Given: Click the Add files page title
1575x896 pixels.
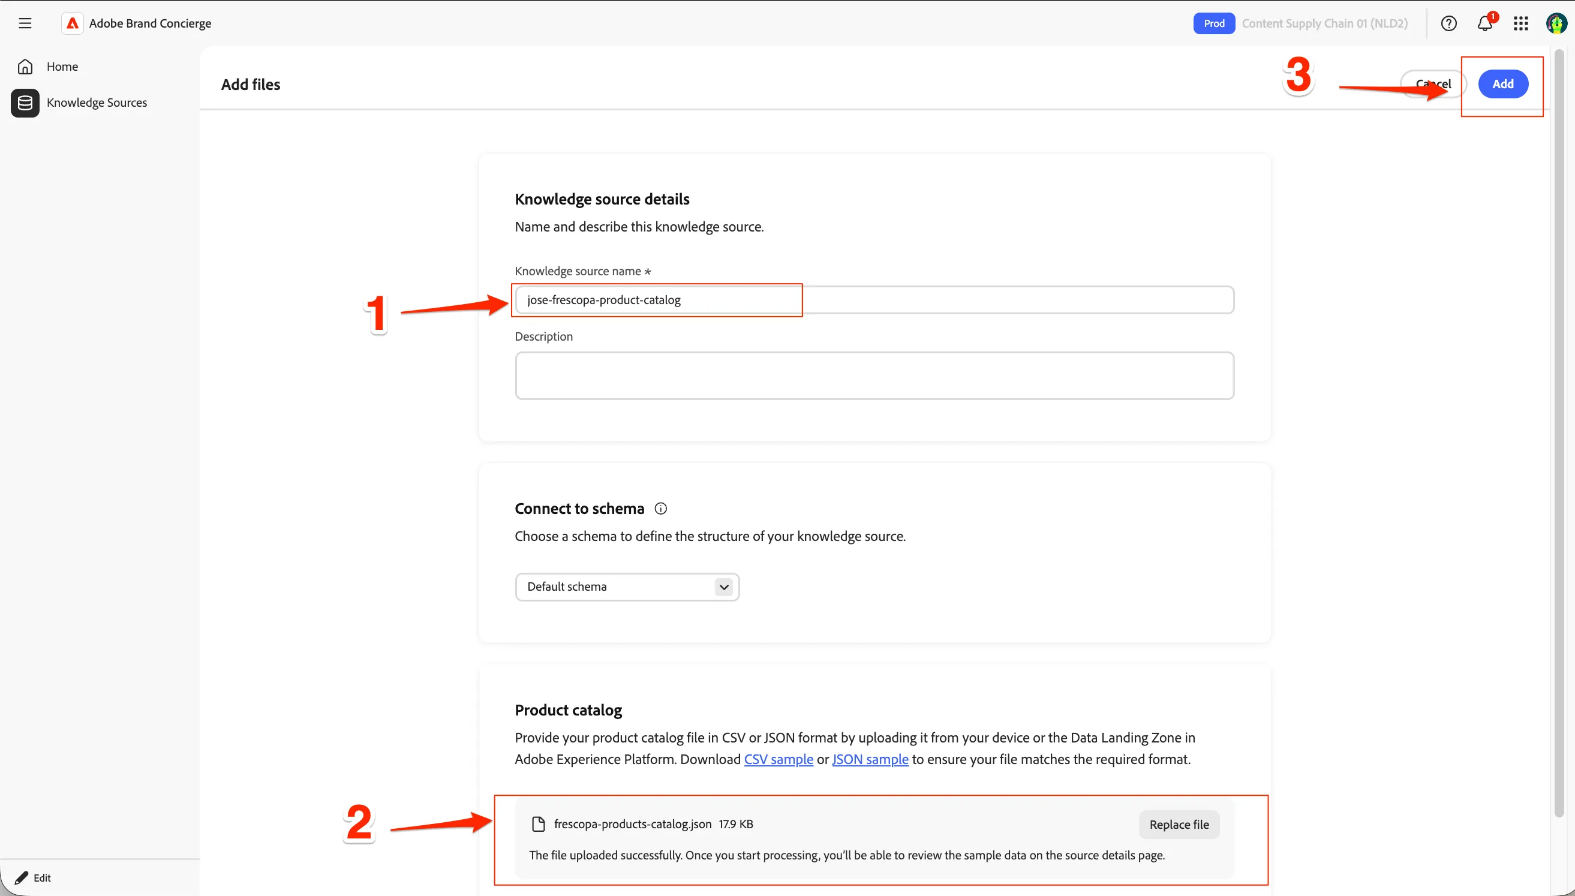Looking at the screenshot, I should point(250,85).
